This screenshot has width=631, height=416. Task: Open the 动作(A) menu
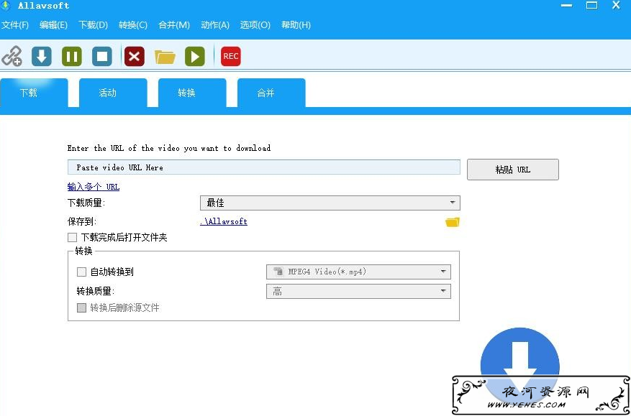click(x=215, y=25)
